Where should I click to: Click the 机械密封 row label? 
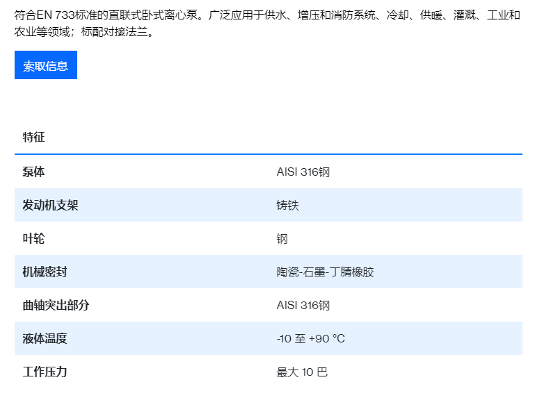tap(45, 272)
